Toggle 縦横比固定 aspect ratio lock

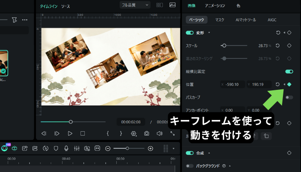coord(289,72)
